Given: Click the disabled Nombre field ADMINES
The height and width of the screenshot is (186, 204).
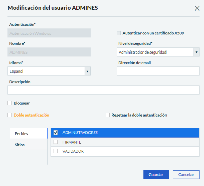Looking at the screenshot, I should click(49, 52).
